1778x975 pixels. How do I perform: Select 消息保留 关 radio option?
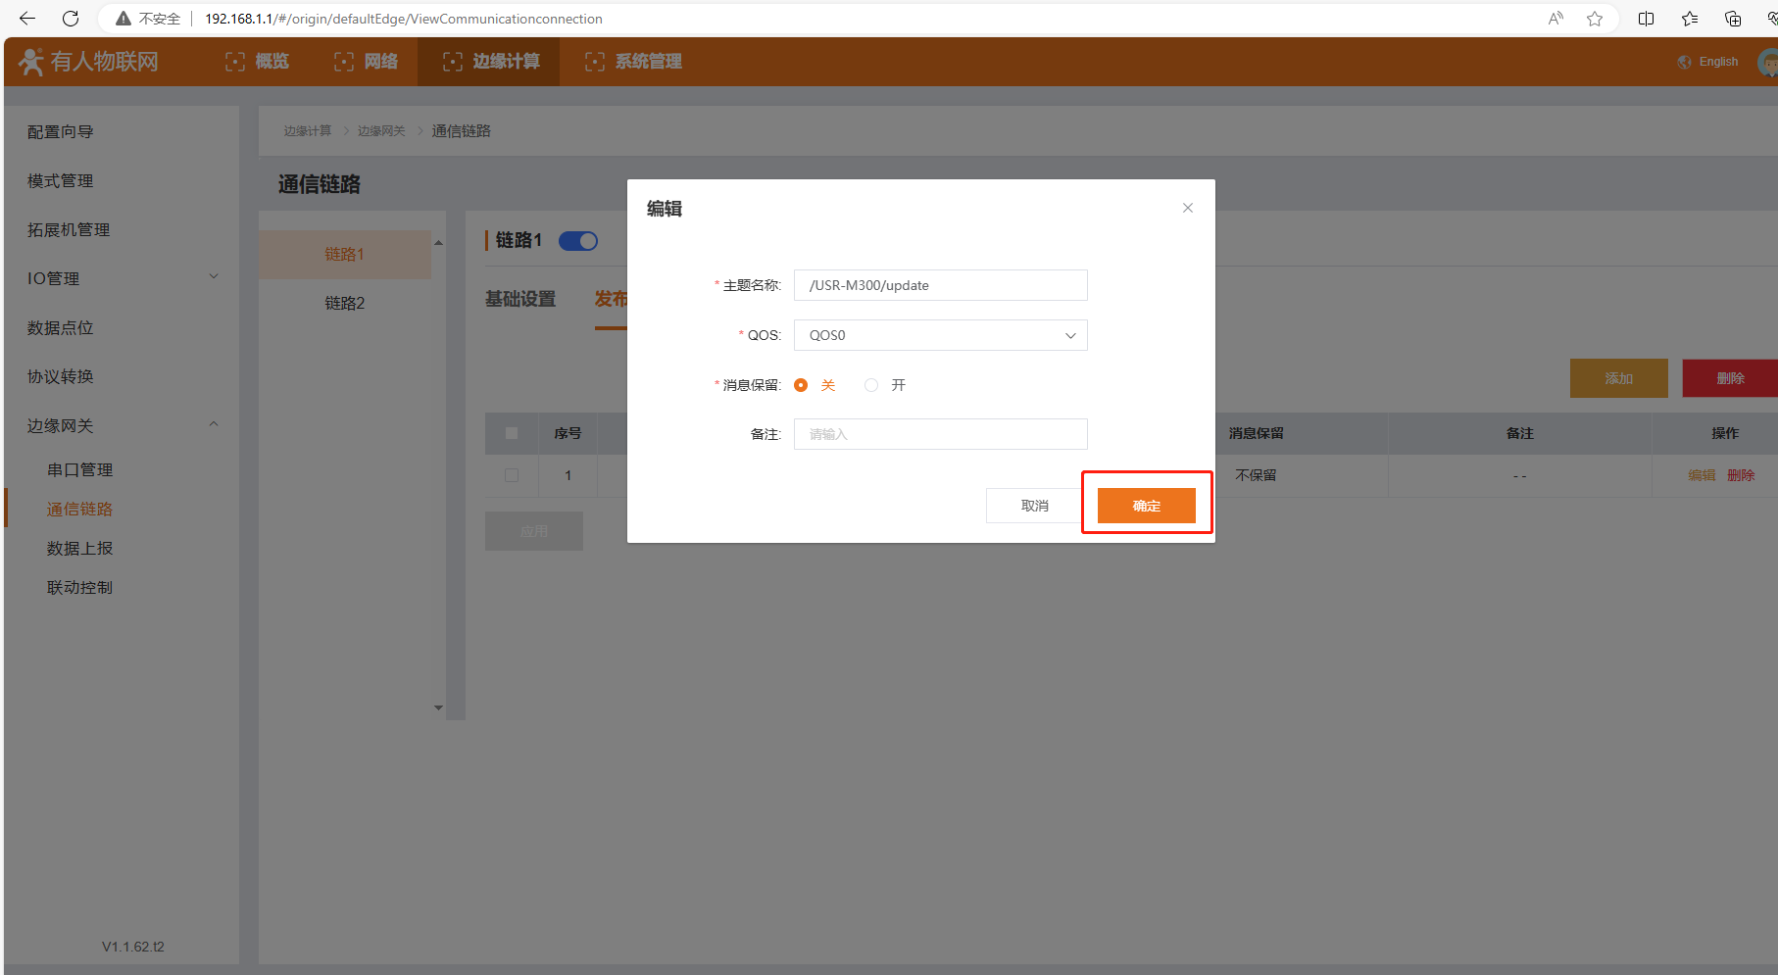pyautogui.click(x=801, y=385)
